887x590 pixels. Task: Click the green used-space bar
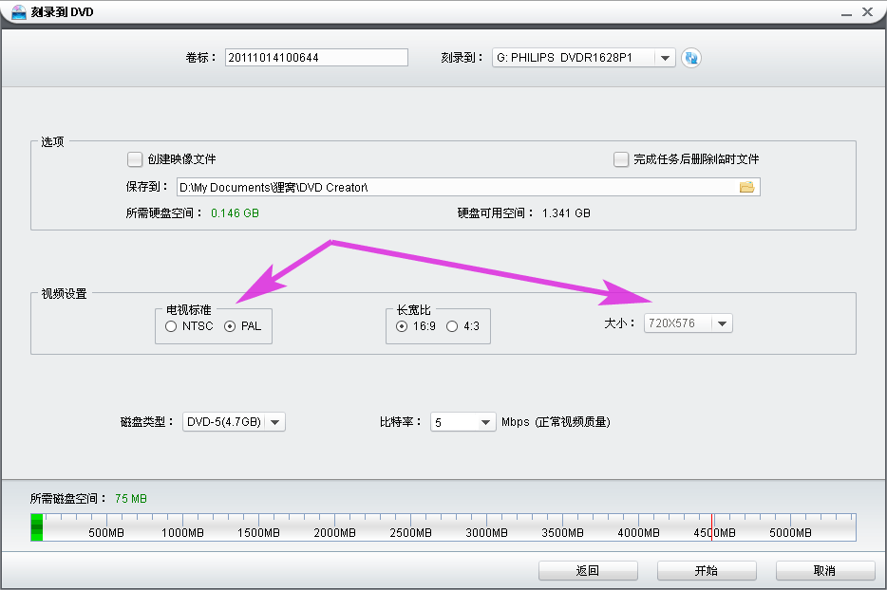click(37, 527)
